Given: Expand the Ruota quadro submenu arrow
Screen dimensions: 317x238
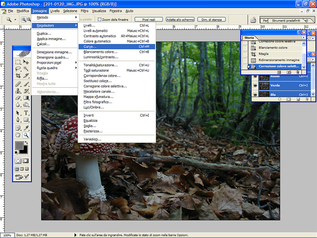Looking at the screenshot, I should [76, 68].
